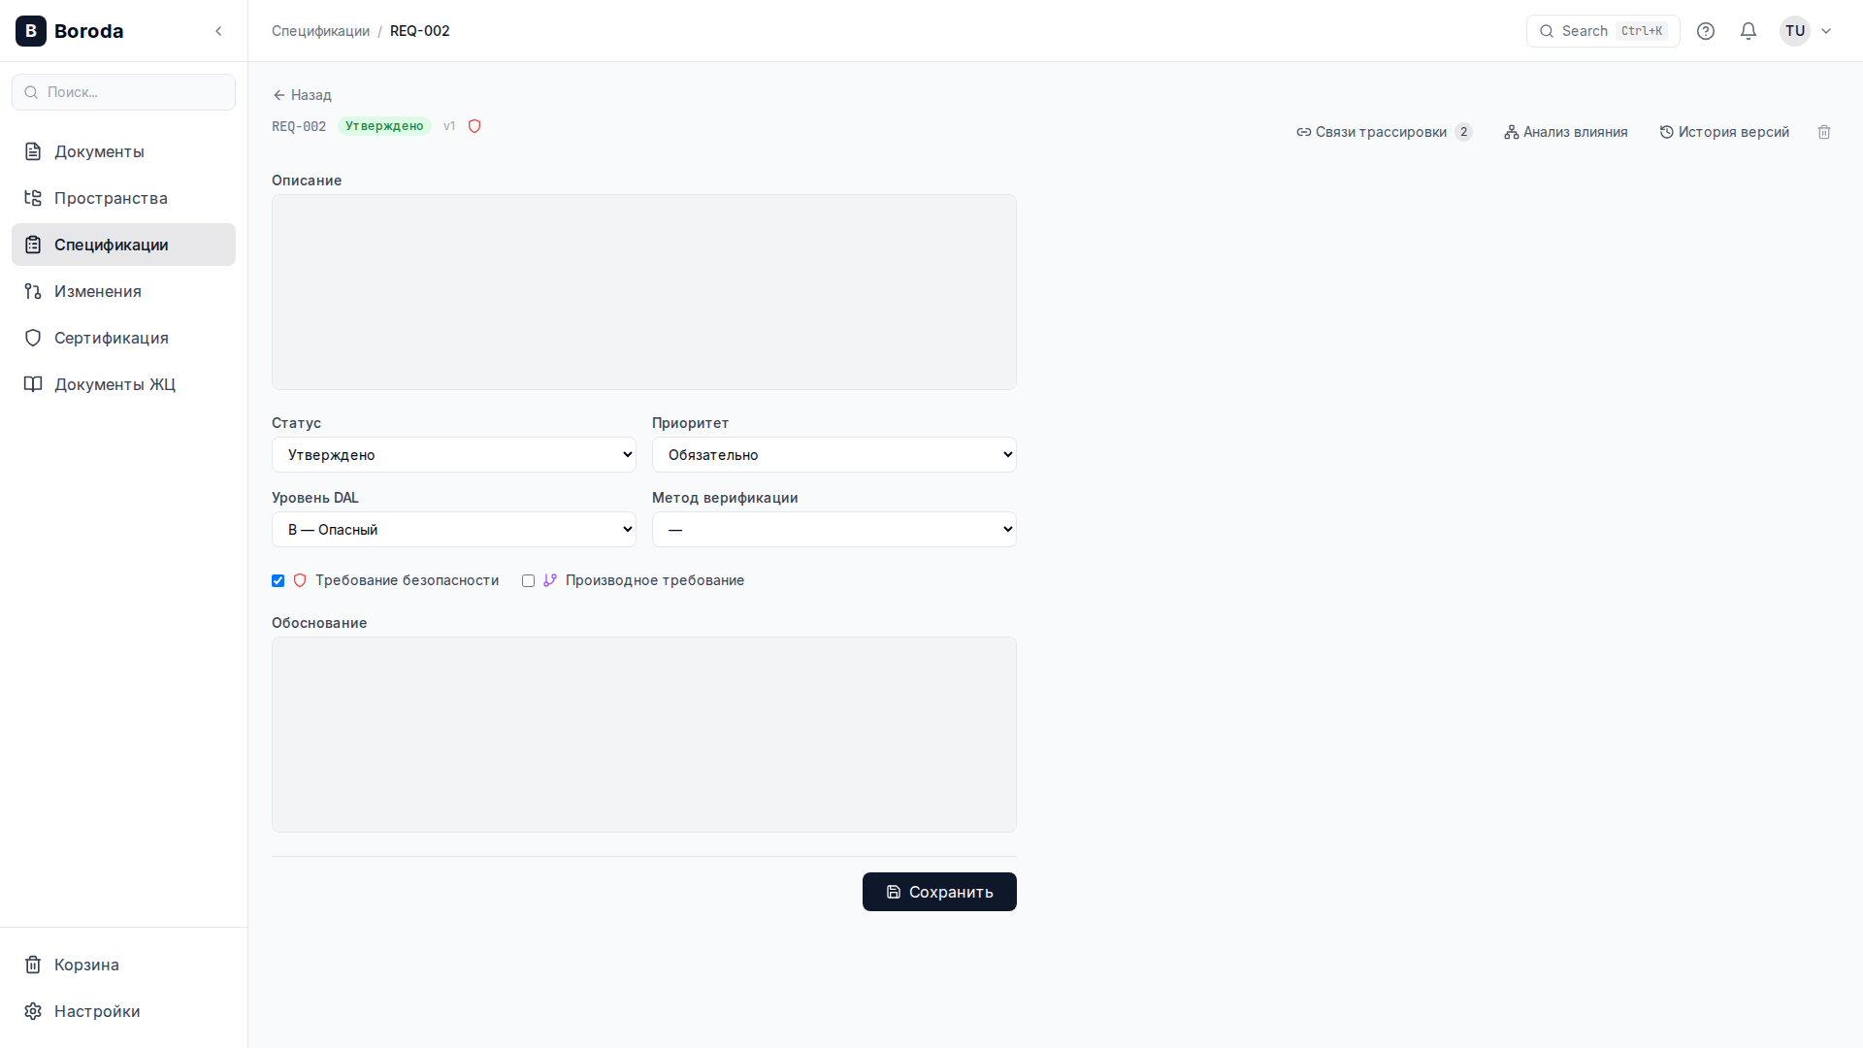The width and height of the screenshot is (1863, 1048).
Task: Open the TU user account menu
Action: 1806,31
